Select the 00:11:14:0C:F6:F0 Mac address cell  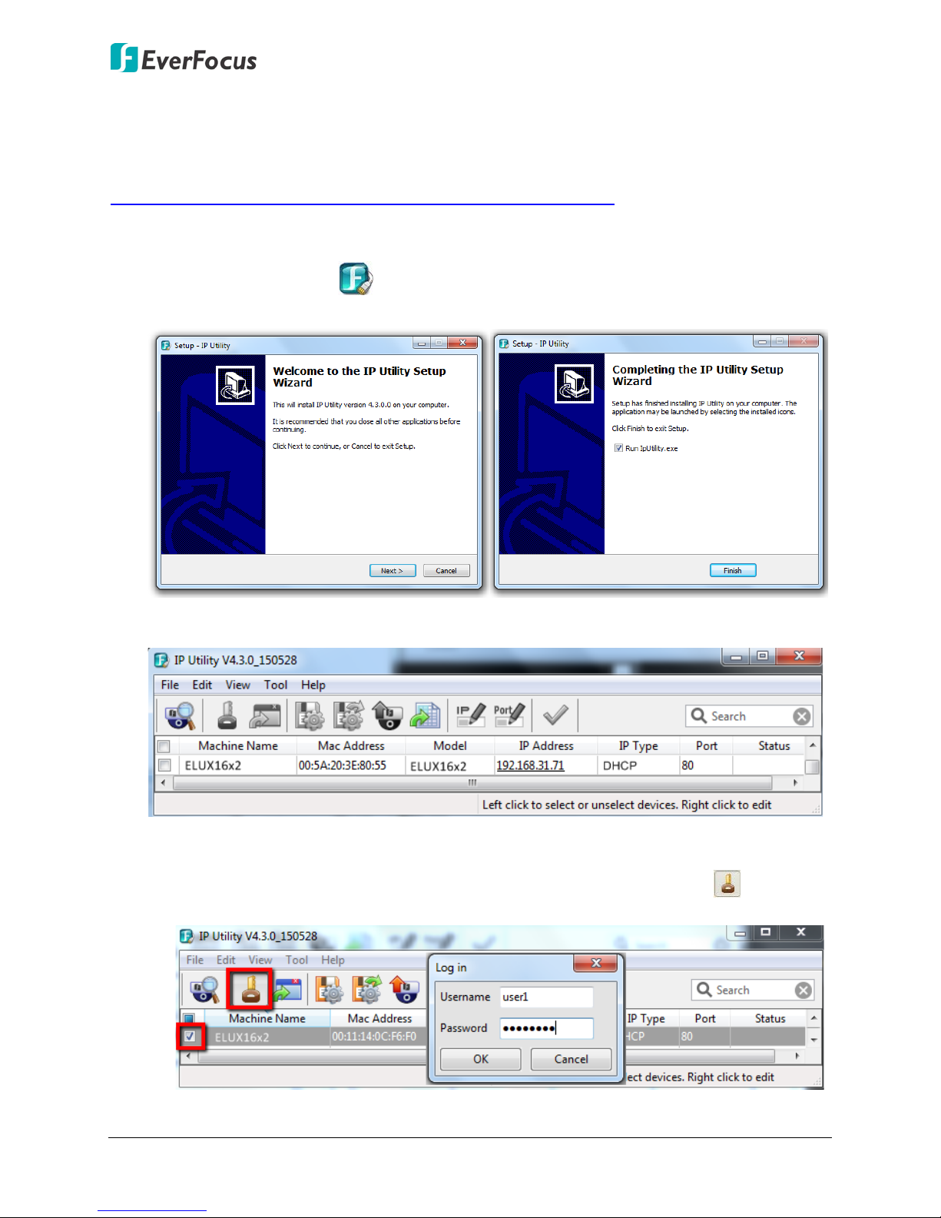374,1037
